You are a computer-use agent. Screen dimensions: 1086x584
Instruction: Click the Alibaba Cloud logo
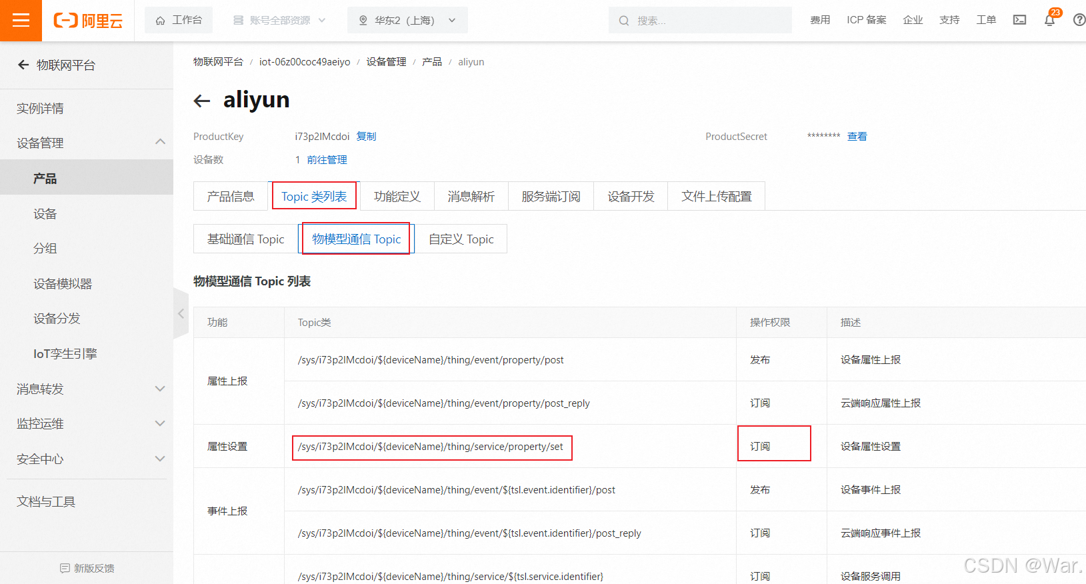click(88, 21)
